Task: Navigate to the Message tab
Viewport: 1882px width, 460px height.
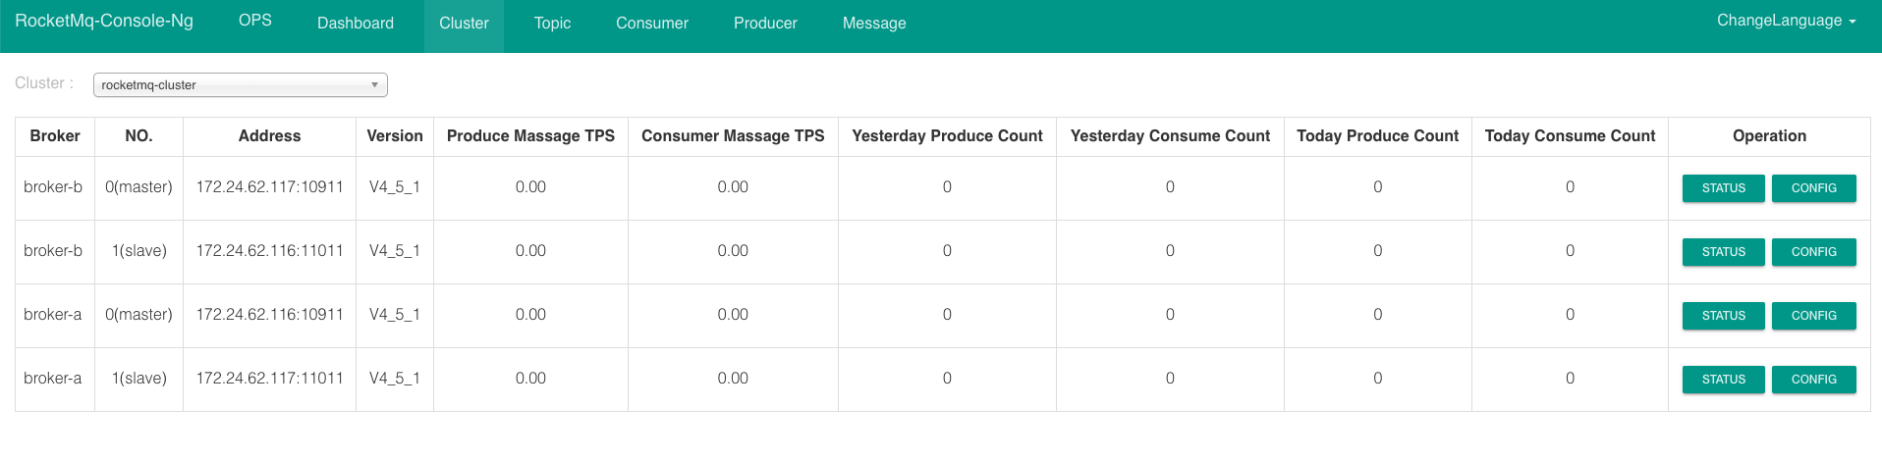Action: (874, 24)
